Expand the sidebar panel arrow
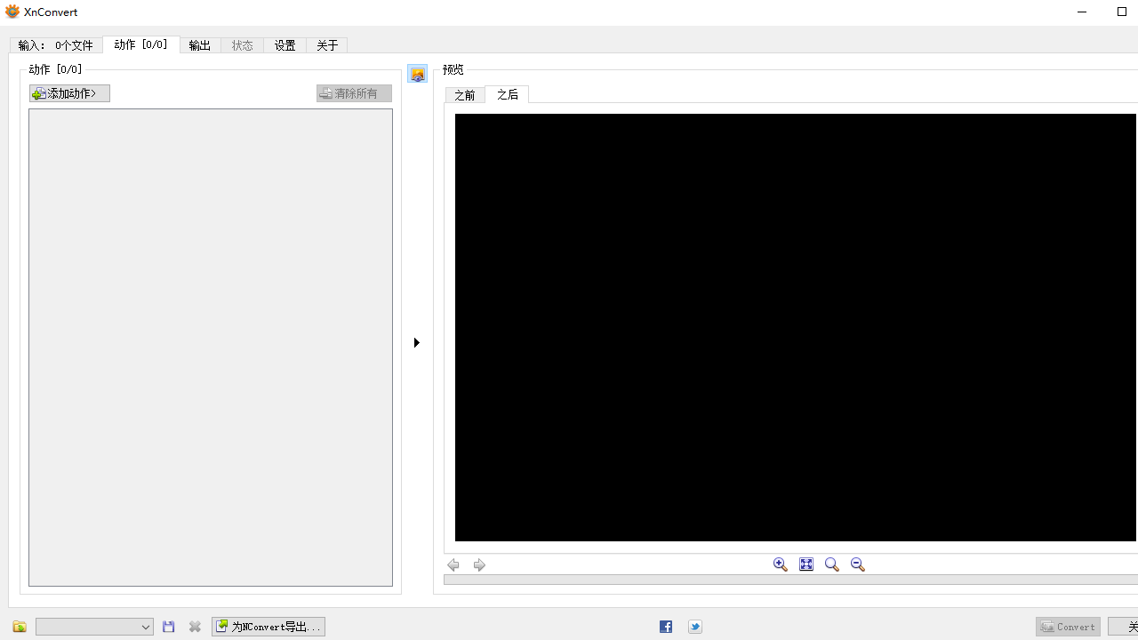Image resolution: width=1138 pixels, height=640 pixels. click(416, 342)
